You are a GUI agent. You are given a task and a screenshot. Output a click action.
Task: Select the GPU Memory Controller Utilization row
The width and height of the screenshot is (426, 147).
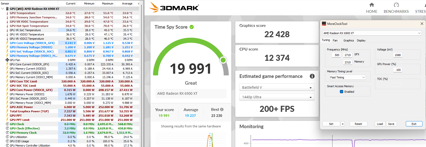[69, 145]
